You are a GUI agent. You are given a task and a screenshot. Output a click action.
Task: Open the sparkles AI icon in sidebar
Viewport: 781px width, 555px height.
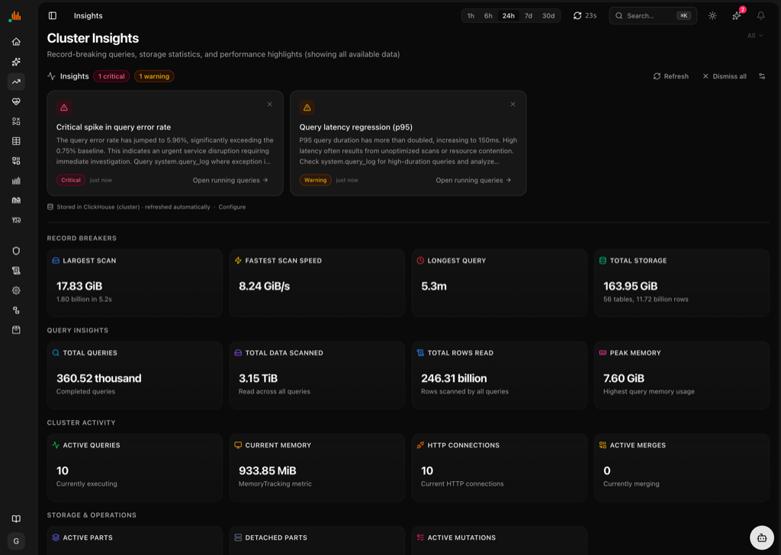[x=16, y=62]
